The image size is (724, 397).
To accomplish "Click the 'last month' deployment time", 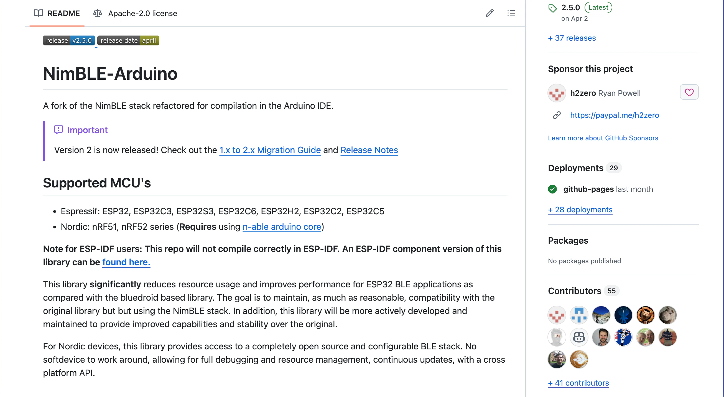I will click(x=634, y=189).
